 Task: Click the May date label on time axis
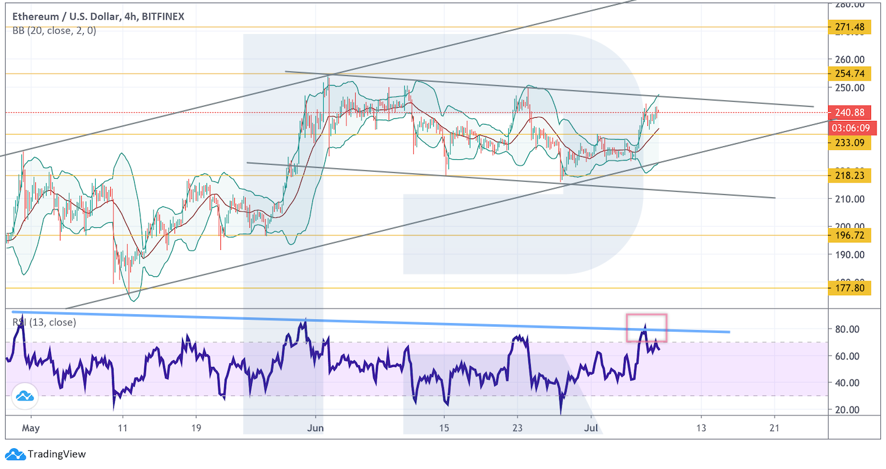pyautogui.click(x=30, y=428)
